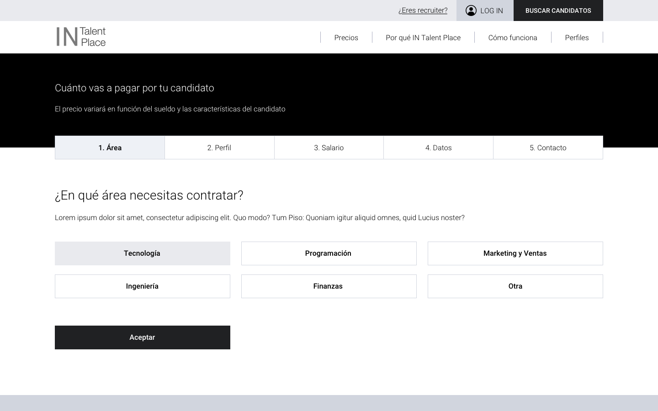658x411 pixels.
Task: Open the 4. Datos step tab
Action: pyautogui.click(x=438, y=148)
